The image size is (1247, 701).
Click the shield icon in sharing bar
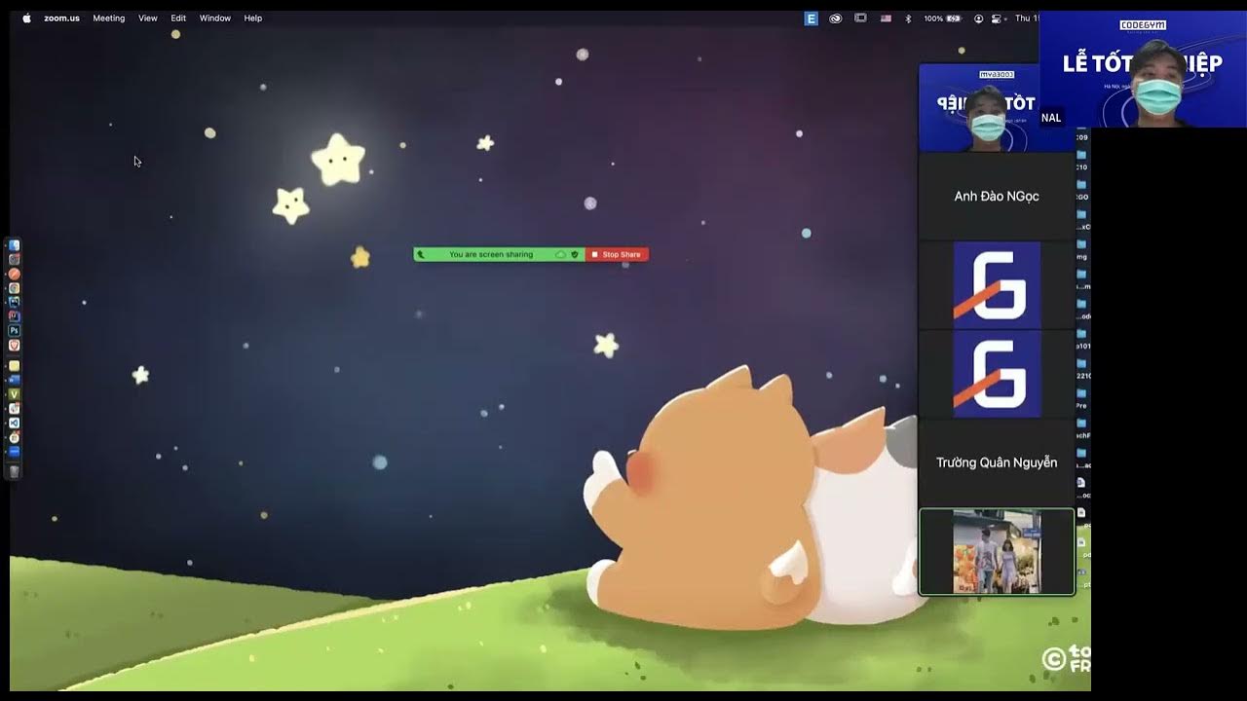tap(575, 254)
